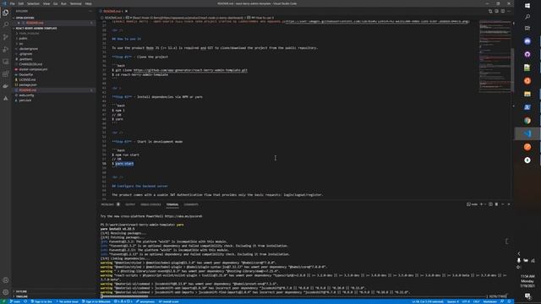Open package.json in explorer
This screenshot has width=541, height=304.
point(28,84)
